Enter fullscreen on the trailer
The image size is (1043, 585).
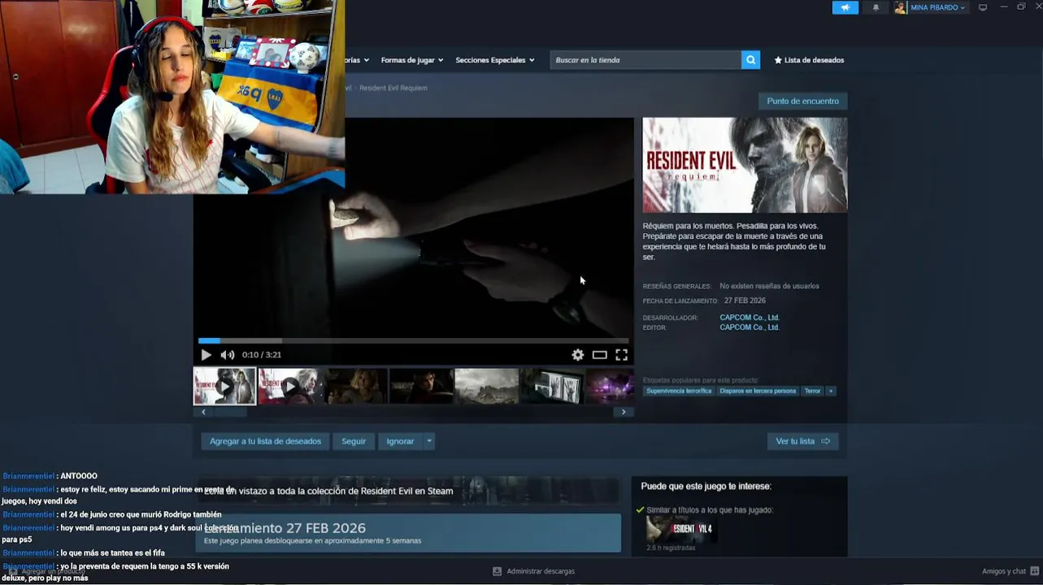pyautogui.click(x=622, y=355)
